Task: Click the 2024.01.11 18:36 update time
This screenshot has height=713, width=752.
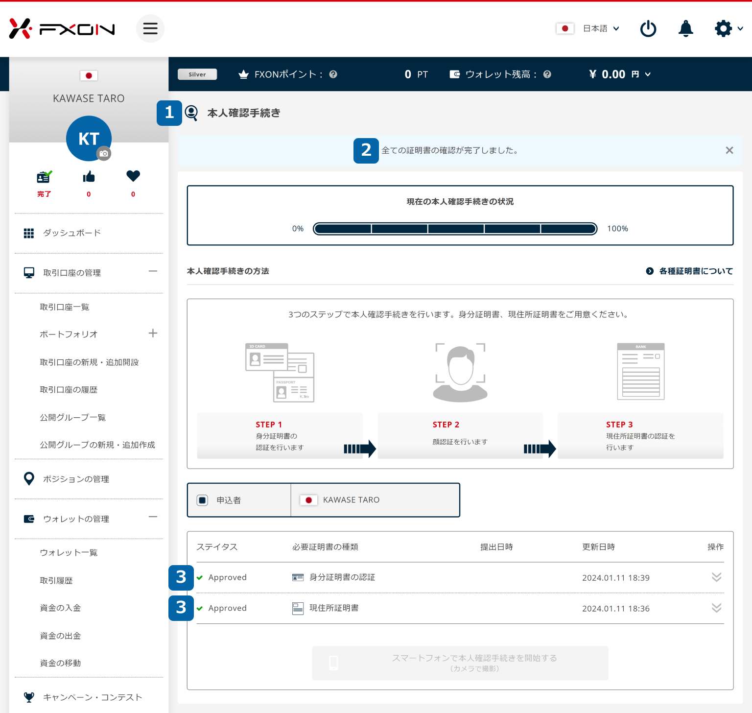Action: tap(616, 609)
